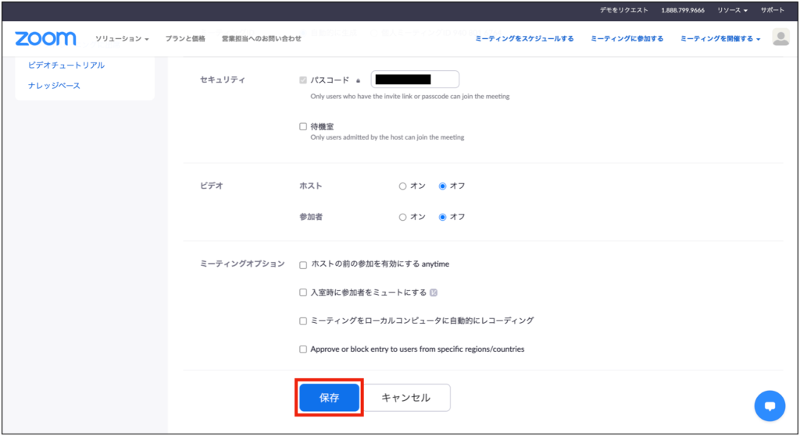Click the lock icon next to パスコード
The height and width of the screenshot is (436, 800).
pos(359,80)
